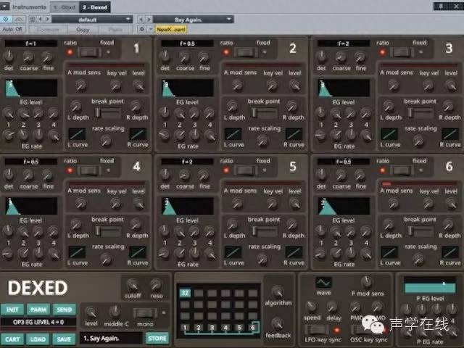Click the algorithm knob
Image resolution: width=464 pixels, height=348 pixels.
click(x=278, y=291)
